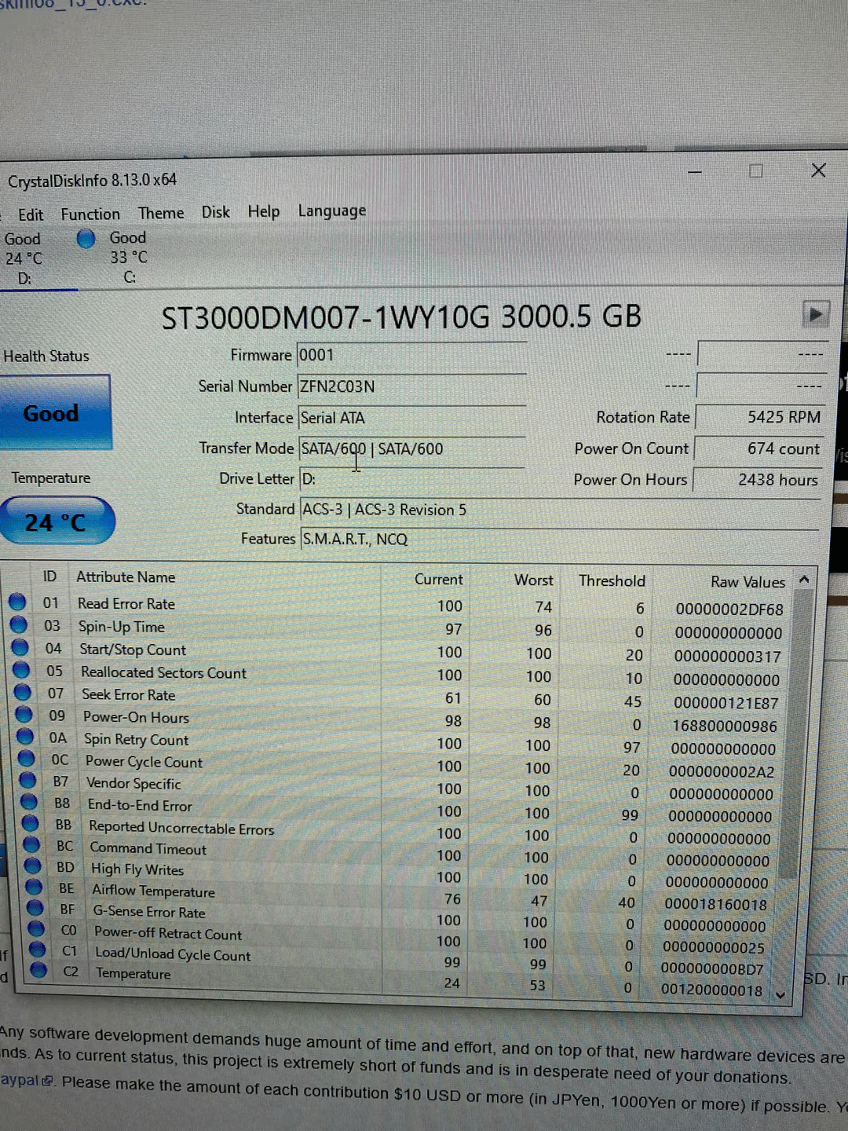Click the scroll up arrow of attribute list
The width and height of the screenshot is (848, 1131).
(x=804, y=580)
